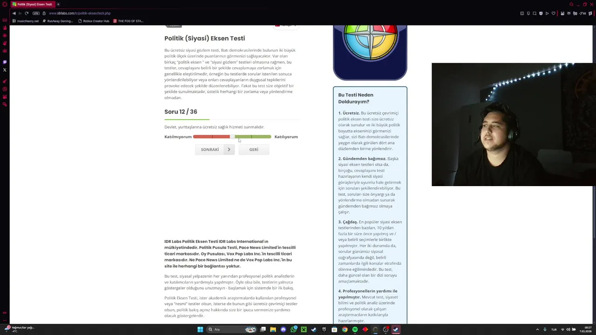596x335 pixels.
Task: Click TUR keyboard language indicator
Action: [x=554, y=329]
